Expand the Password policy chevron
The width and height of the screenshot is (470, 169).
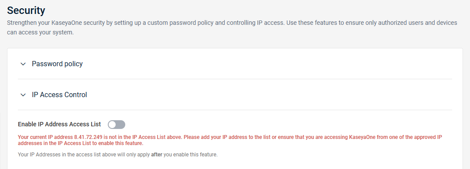[23, 64]
